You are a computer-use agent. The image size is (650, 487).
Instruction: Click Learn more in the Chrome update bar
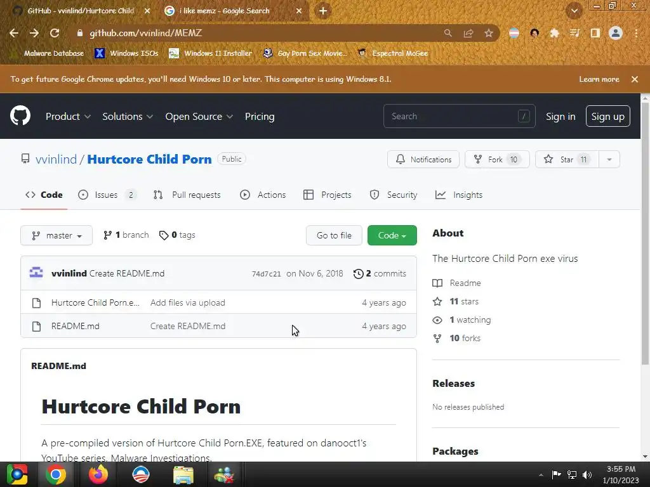599,79
